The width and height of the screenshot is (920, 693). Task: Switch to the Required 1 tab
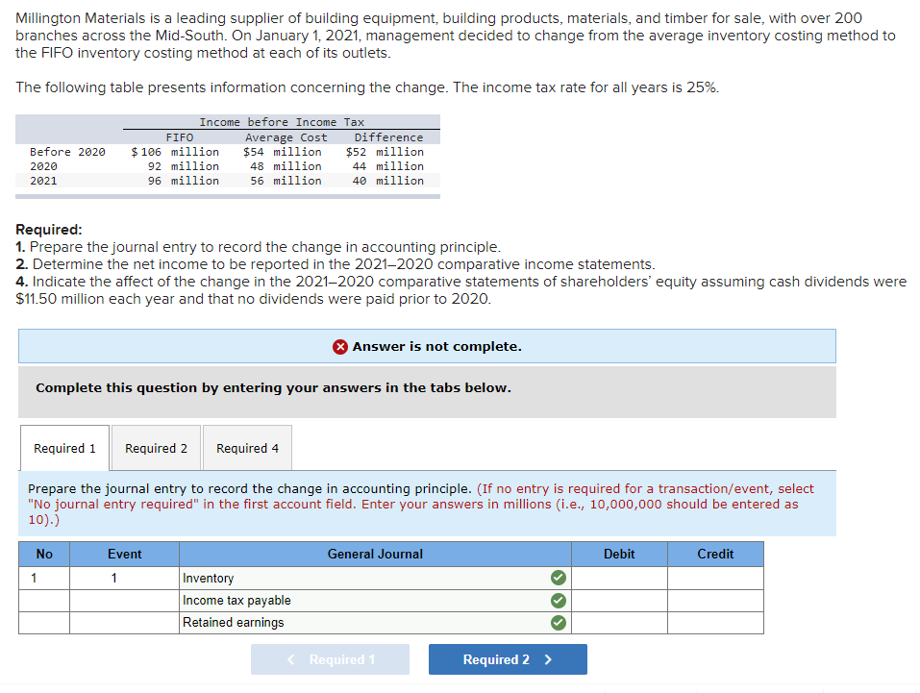64,448
